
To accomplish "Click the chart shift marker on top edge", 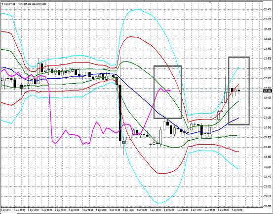I will tap(210, 2).
